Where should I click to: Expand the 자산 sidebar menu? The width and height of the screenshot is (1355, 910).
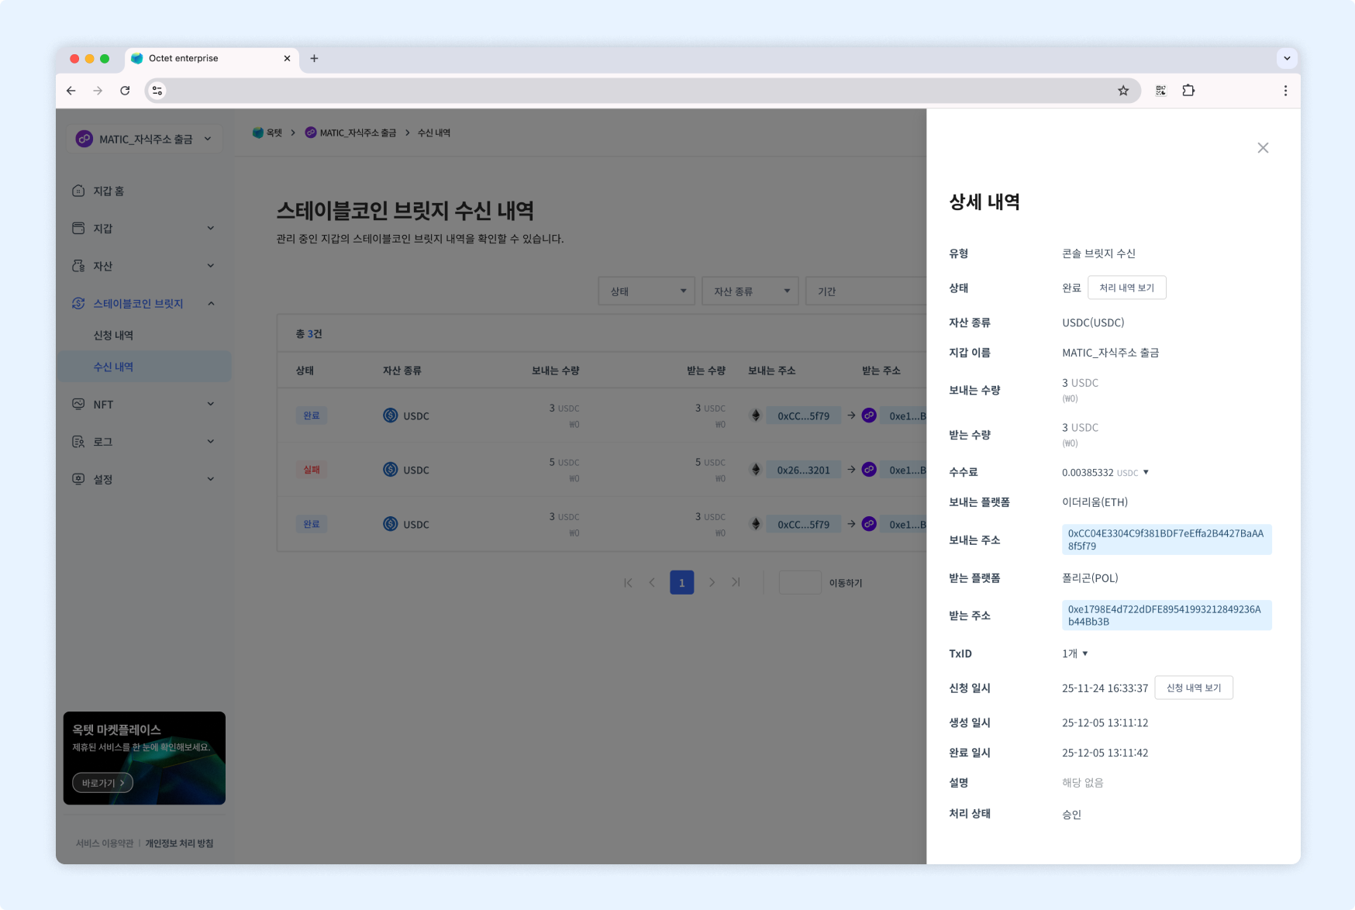(x=144, y=266)
